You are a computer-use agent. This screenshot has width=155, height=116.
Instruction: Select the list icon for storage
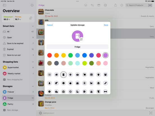(49, 75)
